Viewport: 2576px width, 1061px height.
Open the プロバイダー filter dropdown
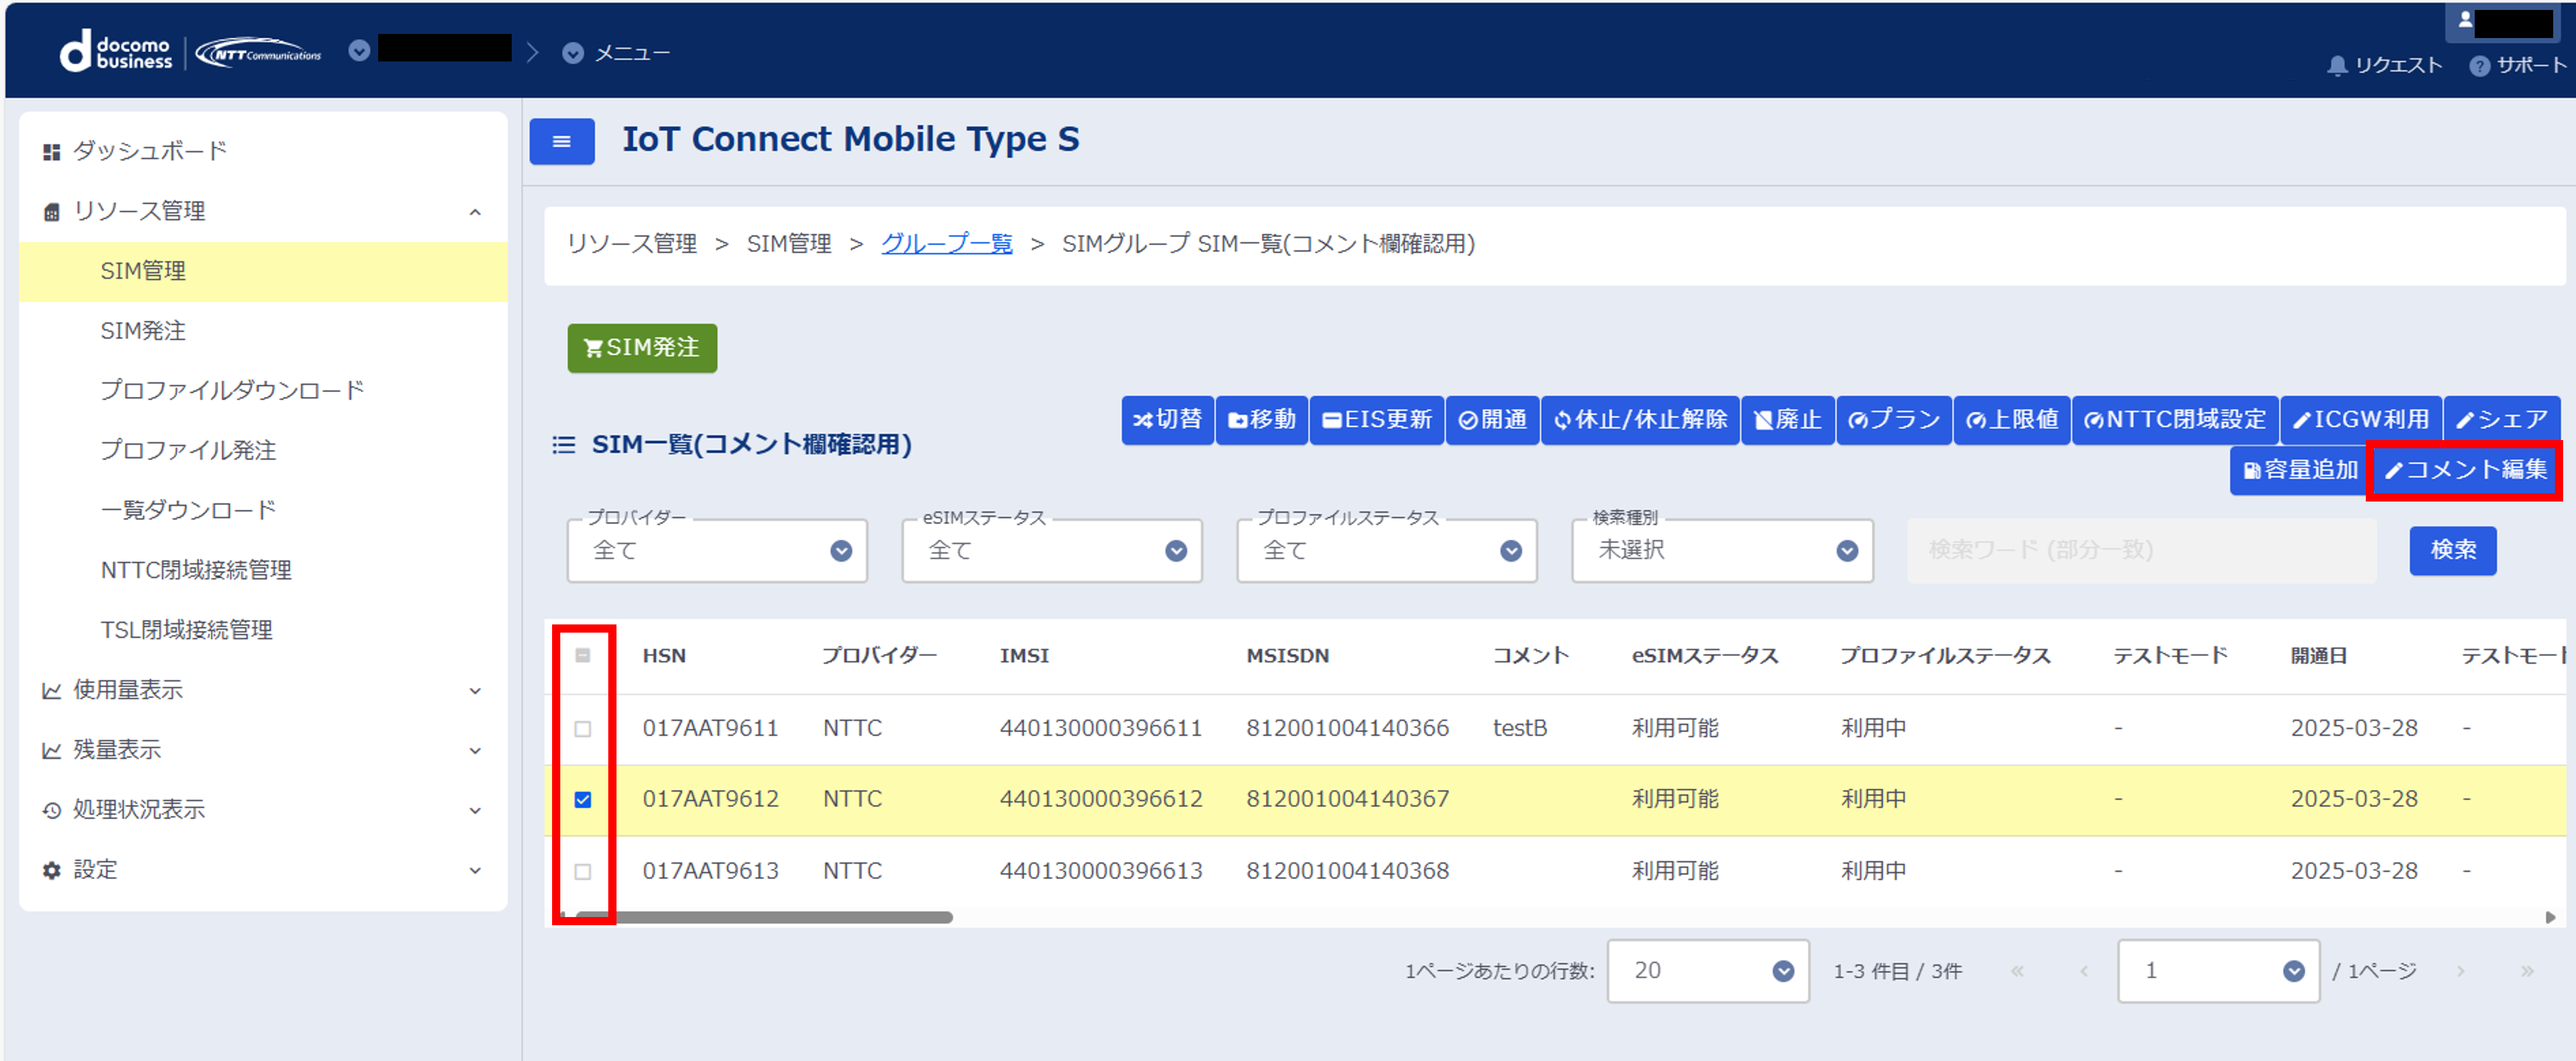click(x=717, y=551)
